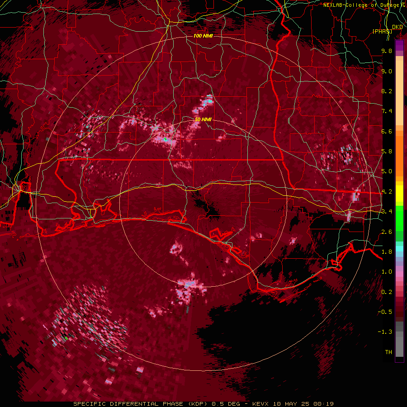Click the '10 MAY 25 00:19' timestamp
Viewport: 407px width, 407px height.
(x=303, y=404)
